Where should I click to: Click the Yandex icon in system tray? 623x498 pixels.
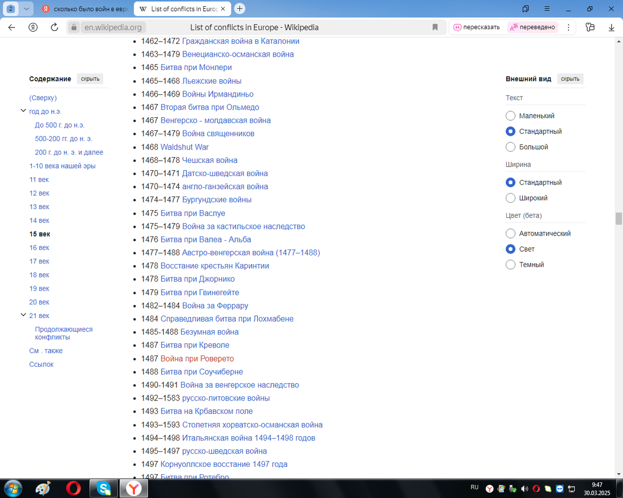(x=490, y=489)
